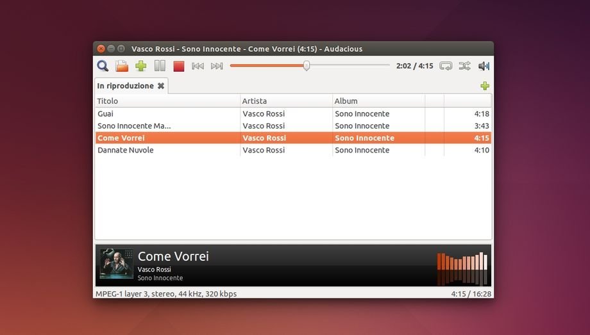590x335 pixels.
Task: Open the search library magnifier tool
Action: tap(103, 66)
